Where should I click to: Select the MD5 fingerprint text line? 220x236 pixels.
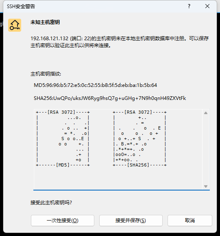tap(95, 85)
